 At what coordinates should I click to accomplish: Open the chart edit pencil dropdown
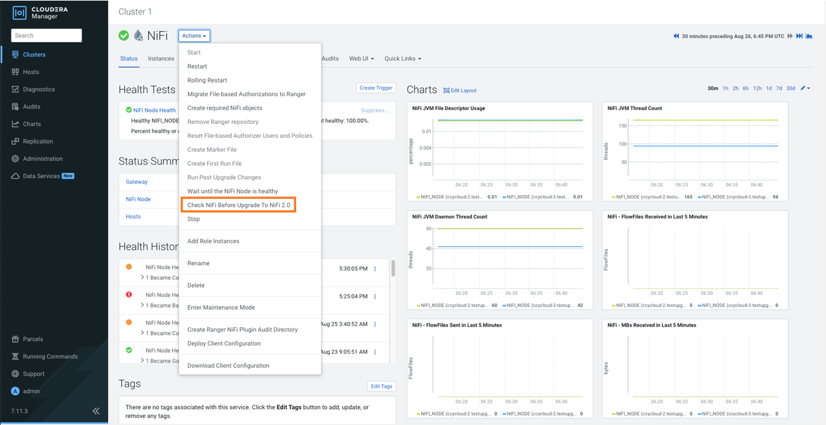click(x=805, y=88)
